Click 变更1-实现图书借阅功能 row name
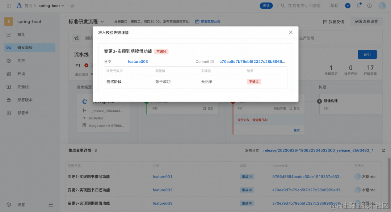391x212 pixels. point(89,176)
